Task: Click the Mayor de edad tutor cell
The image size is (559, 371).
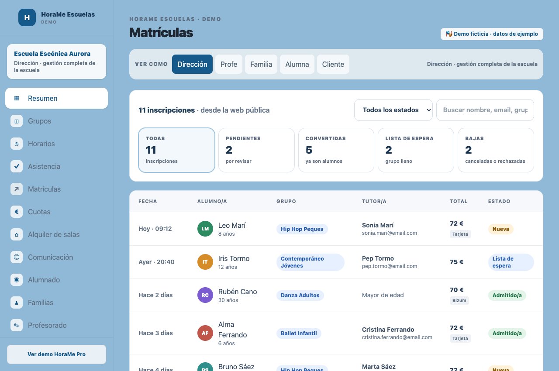Action: click(x=383, y=295)
